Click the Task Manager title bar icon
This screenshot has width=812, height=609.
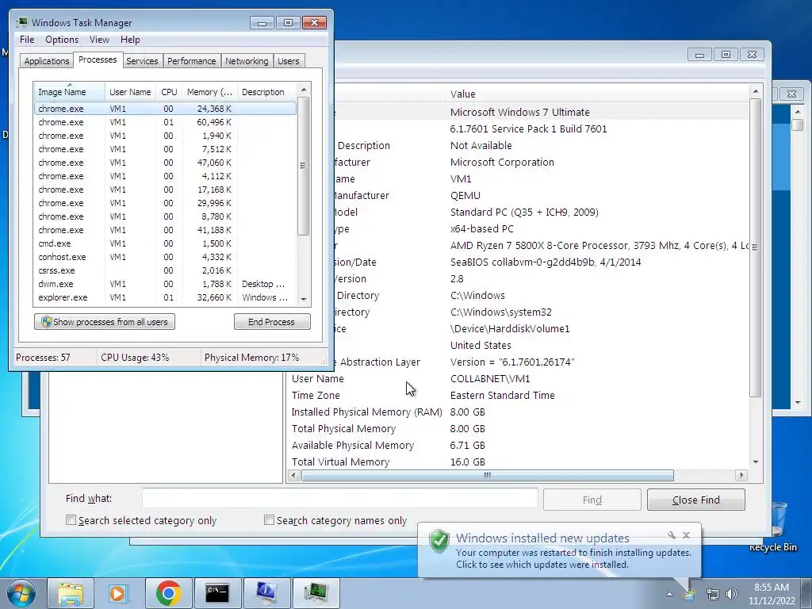pos(21,22)
